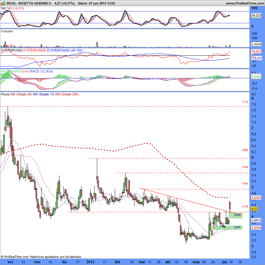Click the %K stochastic legend label
The width and height of the screenshot is (265, 265).
pos(3,8)
